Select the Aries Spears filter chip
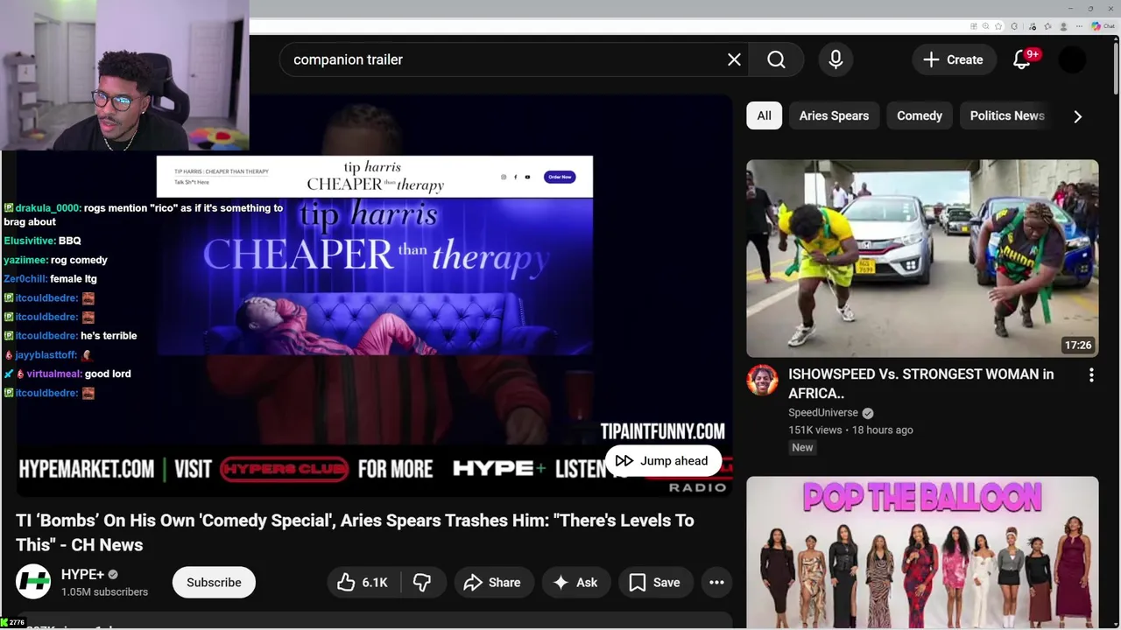The height and width of the screenshot is (630, 1121). tap(834, 115)
